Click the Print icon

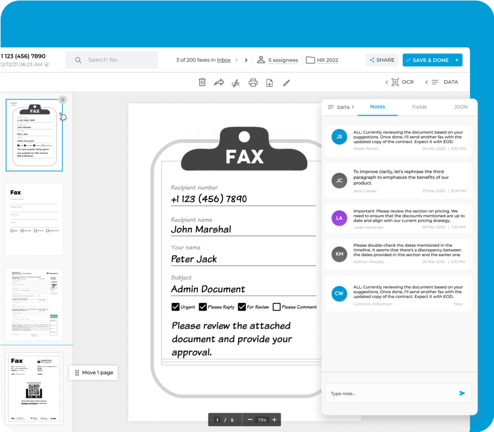(253, 82)
